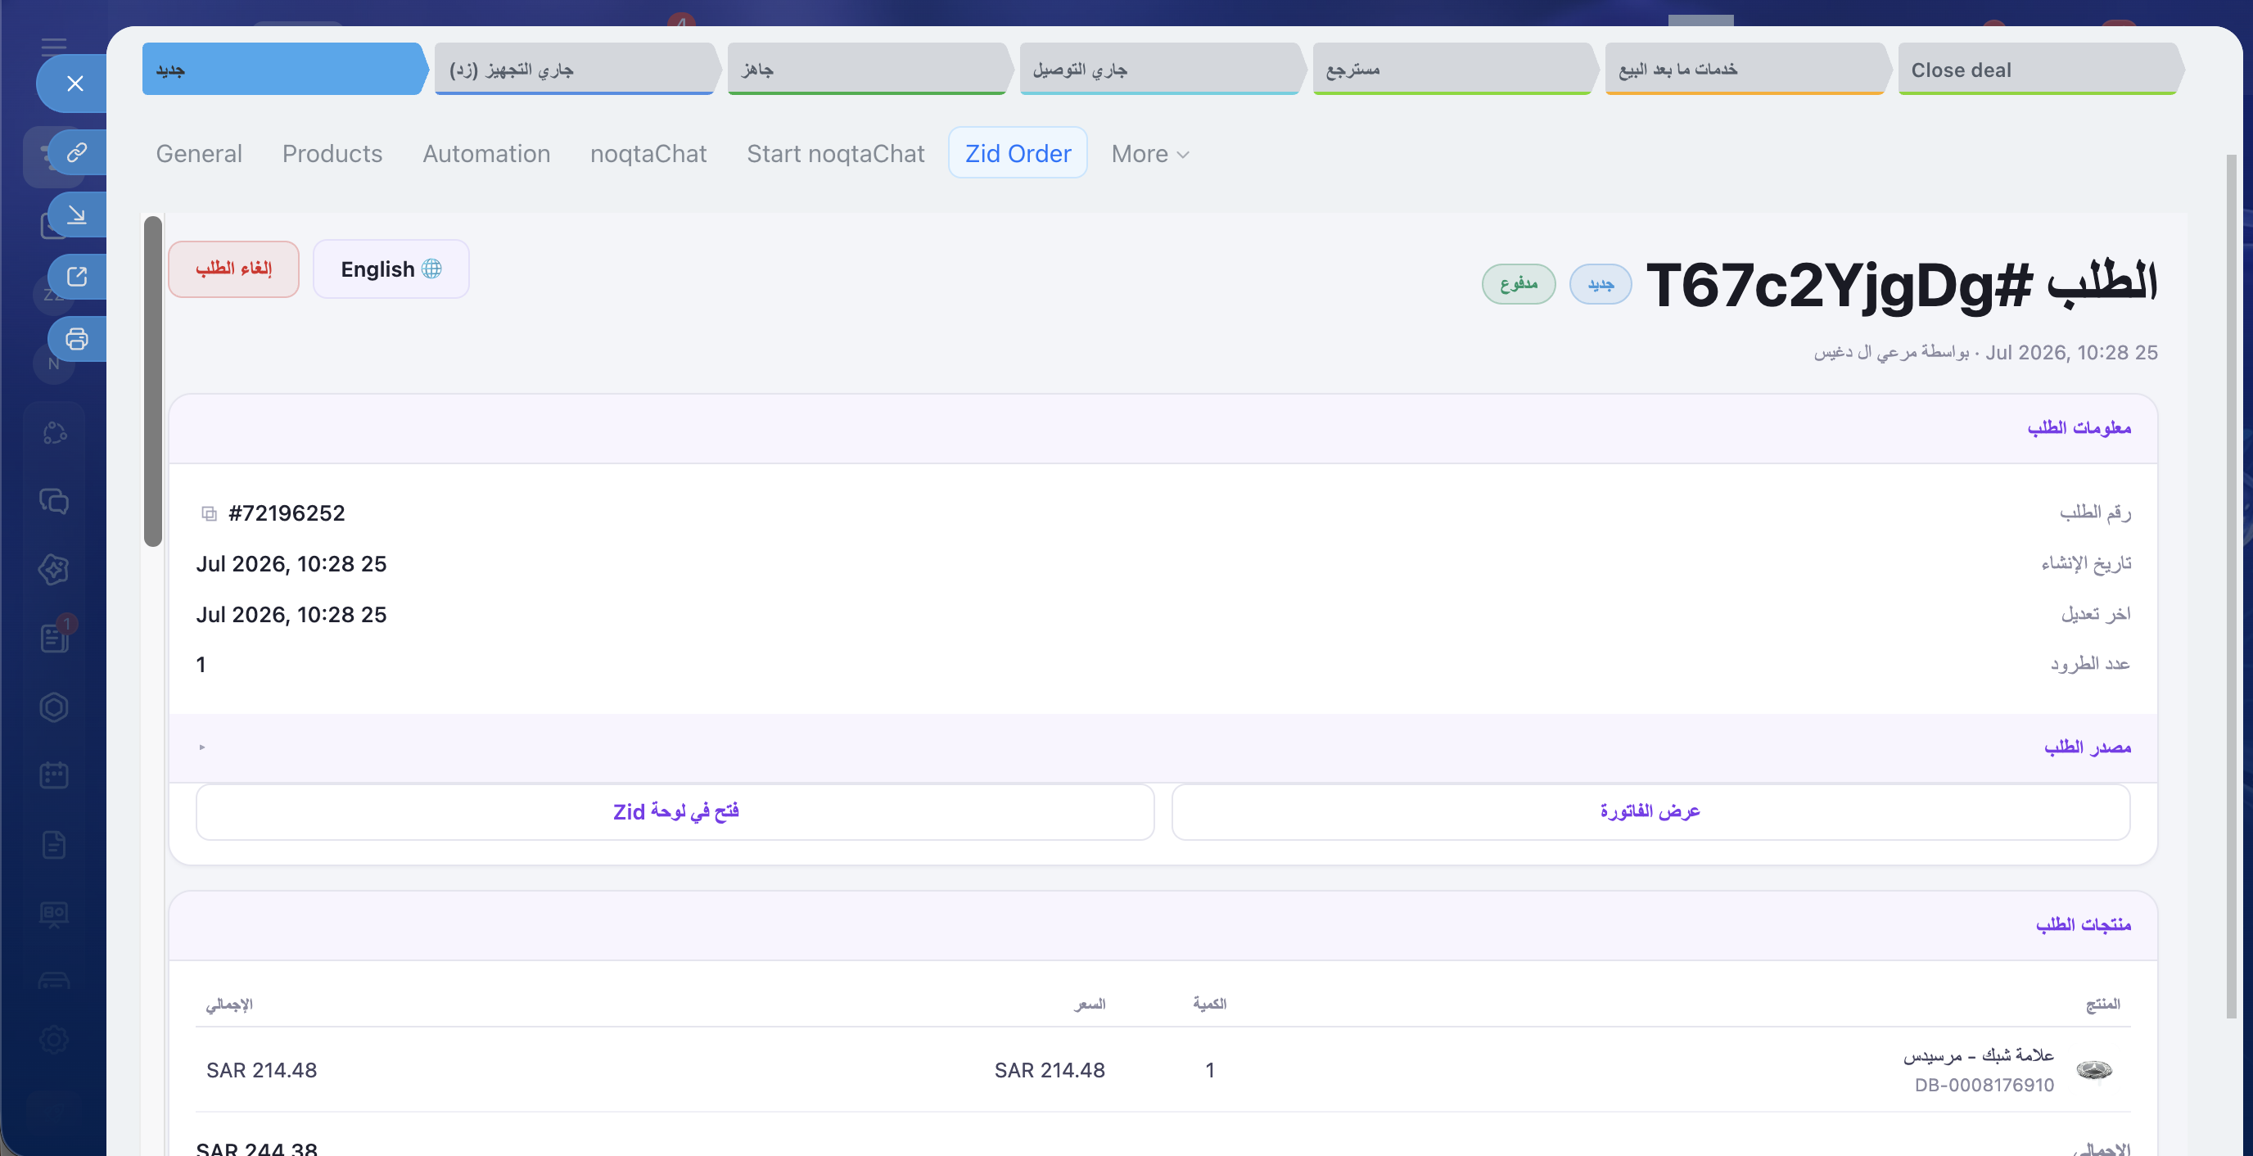Click the Close deal stage
The image size is (2253, 1156).
pos(2041,69)
